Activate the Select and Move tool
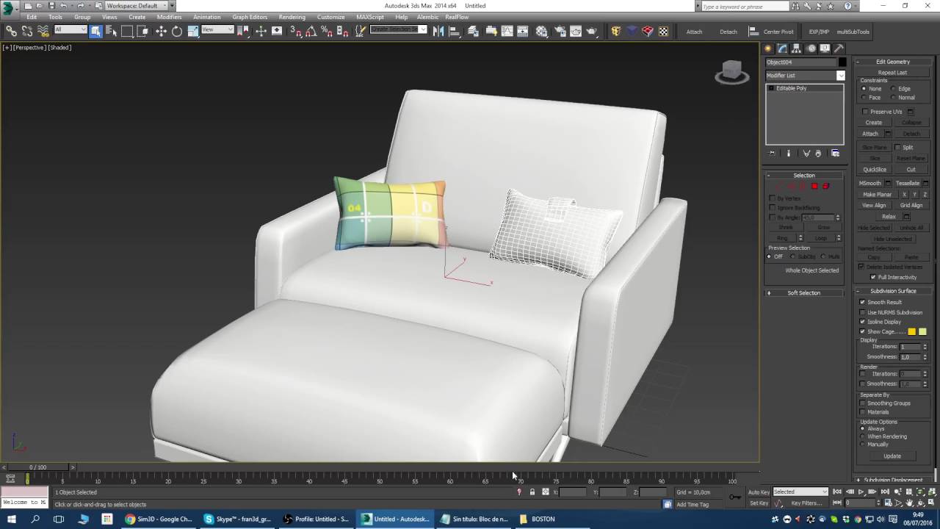The image size is (940, 529). coord(161,31)
